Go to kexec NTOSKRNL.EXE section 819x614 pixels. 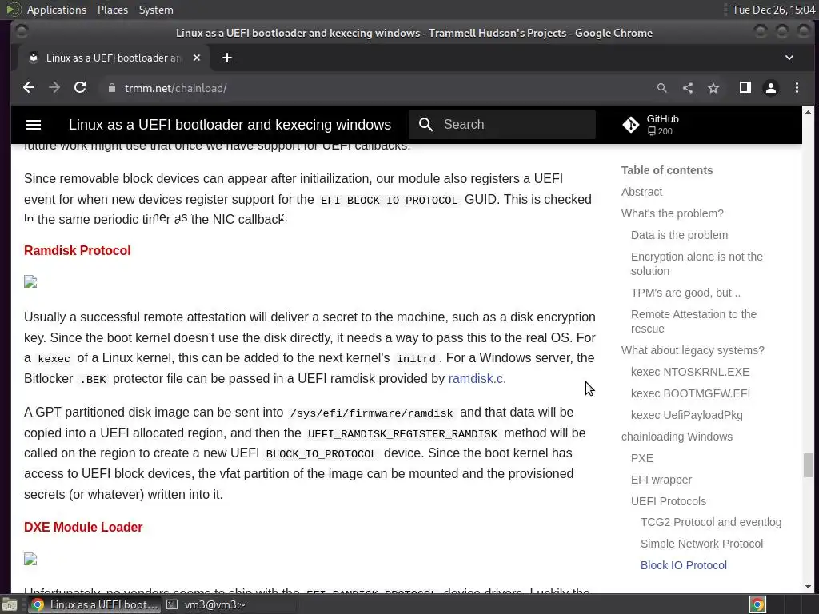pyautogui.click(x=690, y=372)
